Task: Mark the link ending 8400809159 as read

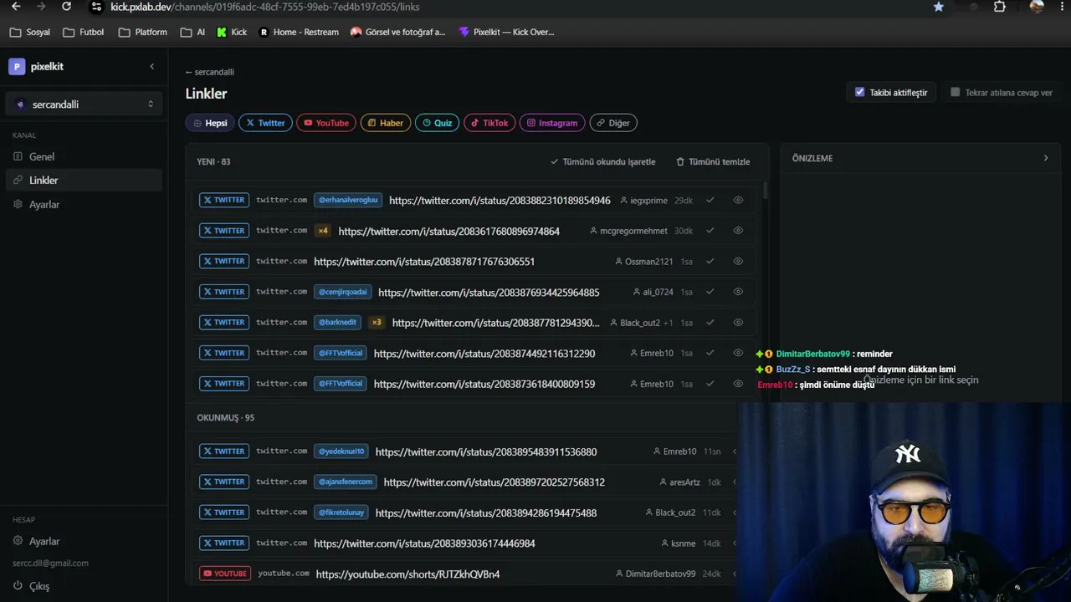Action: pos(710,384)
